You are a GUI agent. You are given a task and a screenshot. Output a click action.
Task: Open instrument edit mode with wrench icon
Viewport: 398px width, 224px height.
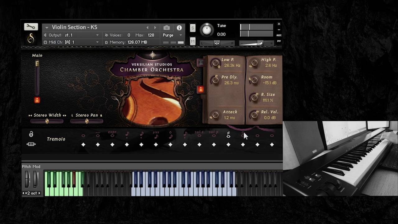[x=31, y=27]
